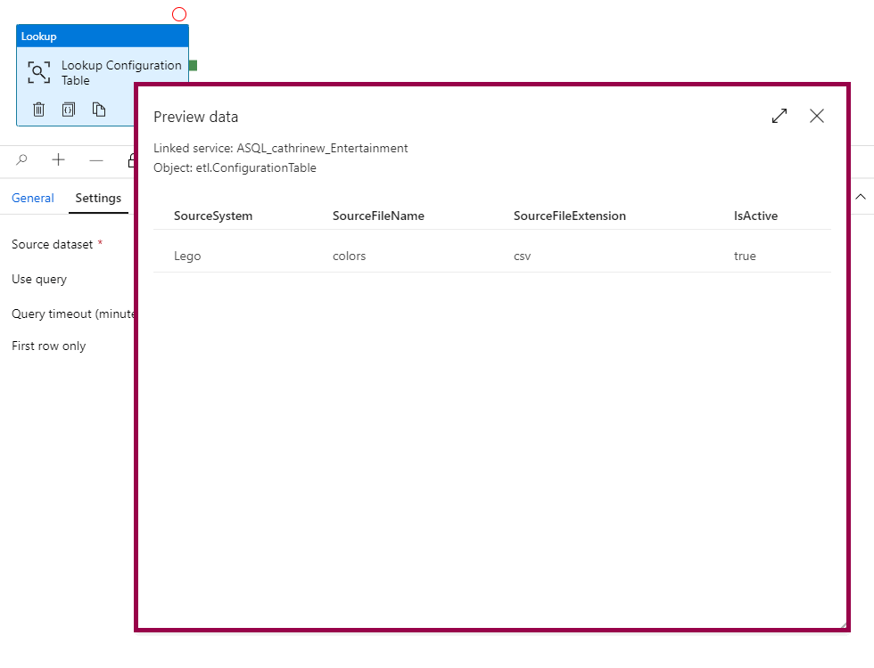This screenshot has width=874, height=668.
Task: Click the SourceSystem column header
Action: 213,216
